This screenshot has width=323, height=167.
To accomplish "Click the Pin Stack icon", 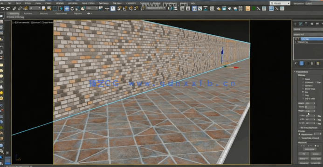I will 296,64.
